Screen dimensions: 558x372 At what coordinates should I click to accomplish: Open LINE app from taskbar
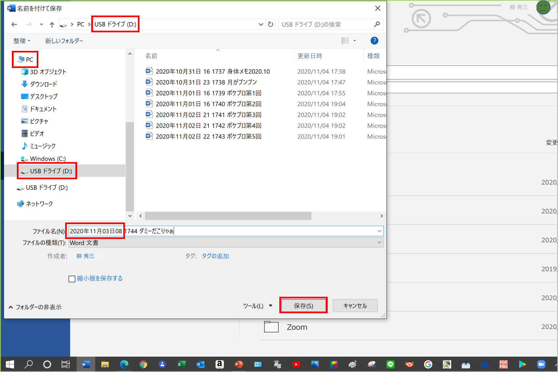pyautogui.click(x=390, y=364)
